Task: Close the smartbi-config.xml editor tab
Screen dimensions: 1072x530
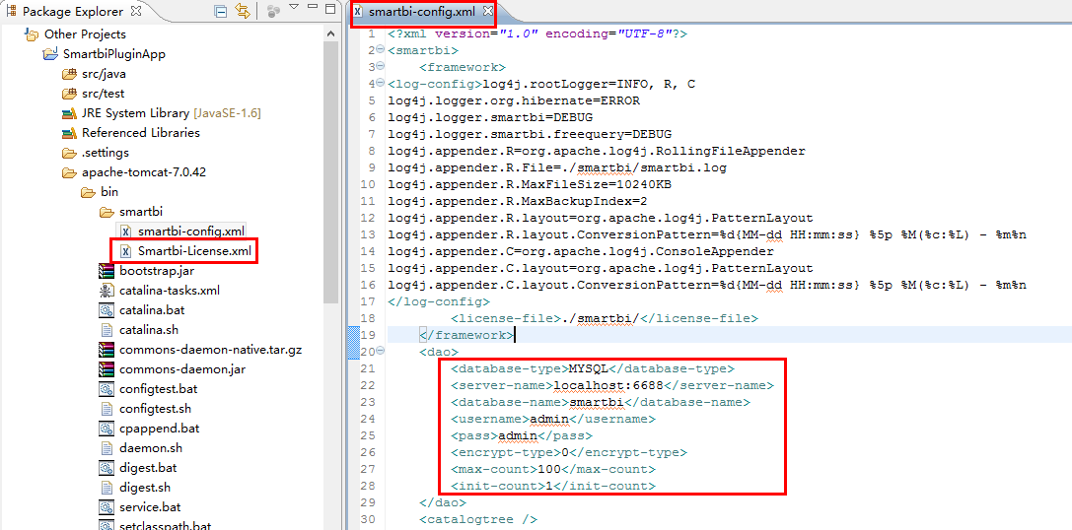Action: (487, 12)
